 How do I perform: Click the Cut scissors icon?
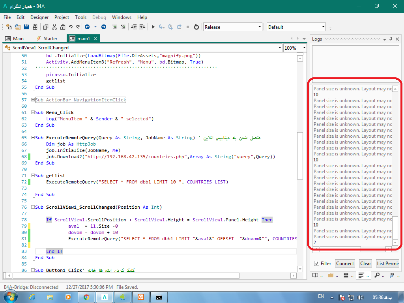pyautogui.click(x=54, y=27)
